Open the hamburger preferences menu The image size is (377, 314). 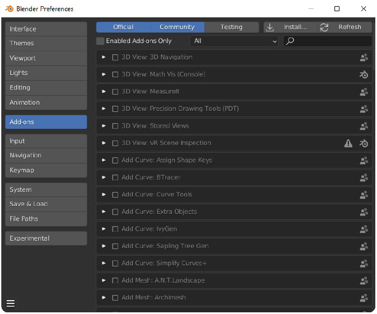point(11,303)
